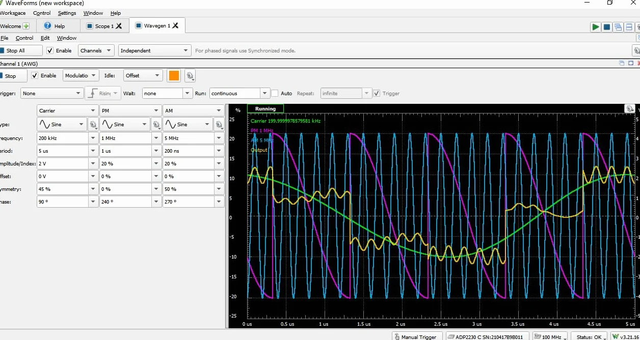
Task: Open AM type settings gear icon
Action: click(219, 124)
